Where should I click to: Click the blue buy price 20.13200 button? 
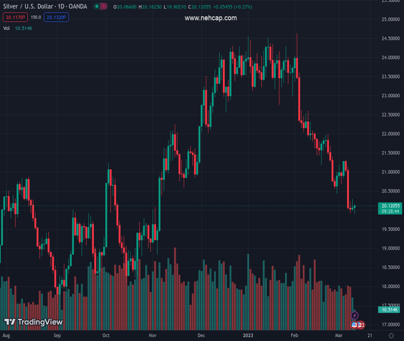click(57, 17)
